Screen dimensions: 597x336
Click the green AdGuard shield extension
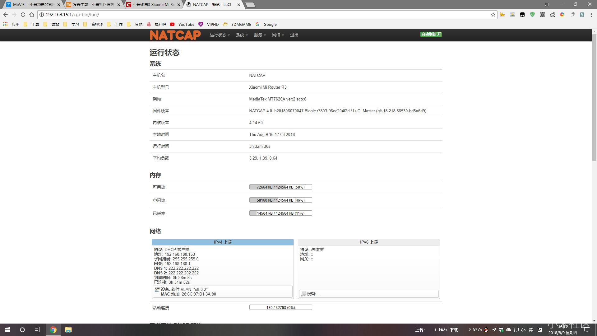[532, 15]
